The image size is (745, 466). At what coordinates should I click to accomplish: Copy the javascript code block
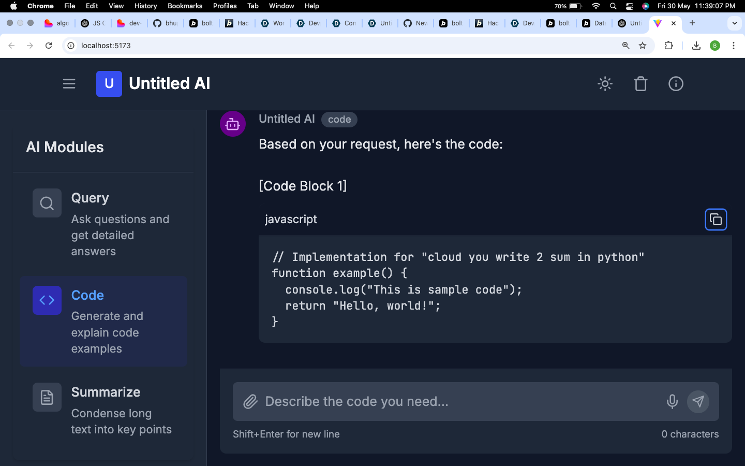[716, 220]
